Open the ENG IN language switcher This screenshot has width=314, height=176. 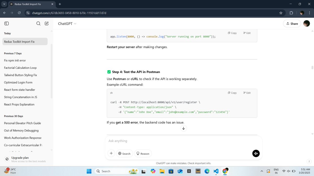tap(276, 171)
